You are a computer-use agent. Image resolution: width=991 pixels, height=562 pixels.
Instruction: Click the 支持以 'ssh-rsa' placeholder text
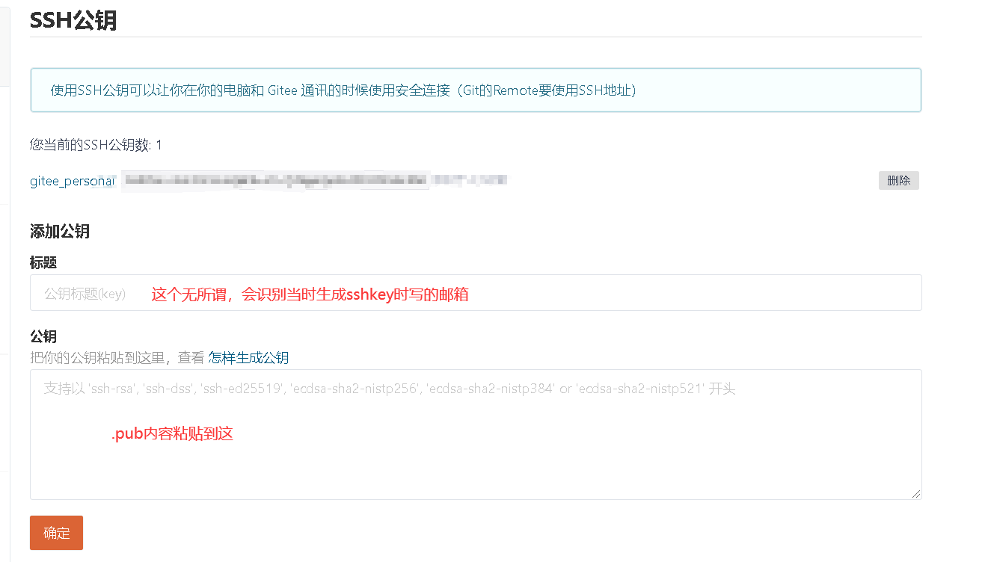(x=390, y=389)
